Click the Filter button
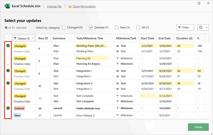The width and height of the screenshot is (213, 135). [185, 28]
